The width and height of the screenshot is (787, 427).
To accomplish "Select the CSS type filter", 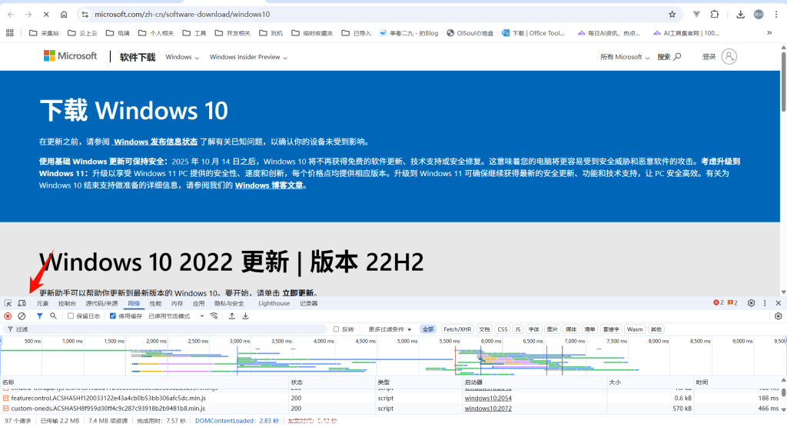I will (x=503, y=329).
